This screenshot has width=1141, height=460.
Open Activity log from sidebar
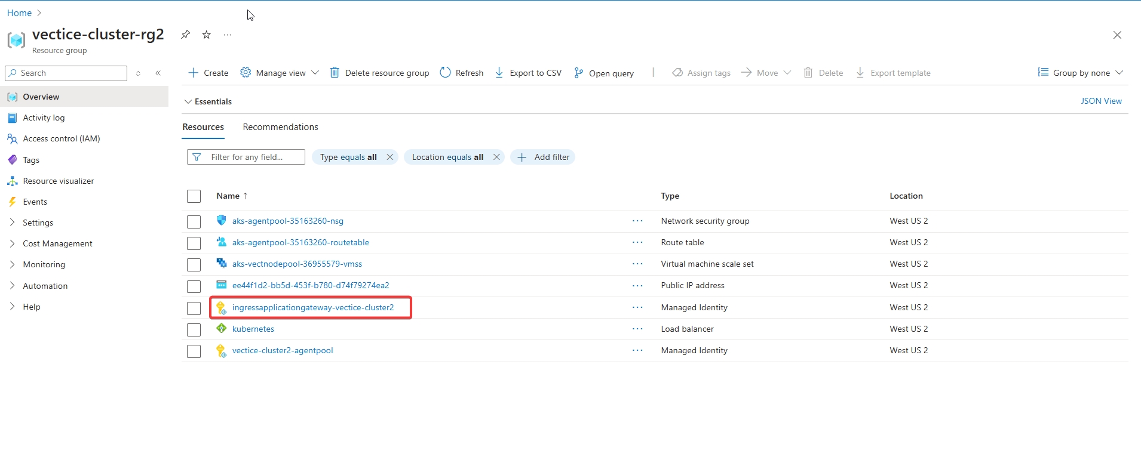tap(44, 118)
